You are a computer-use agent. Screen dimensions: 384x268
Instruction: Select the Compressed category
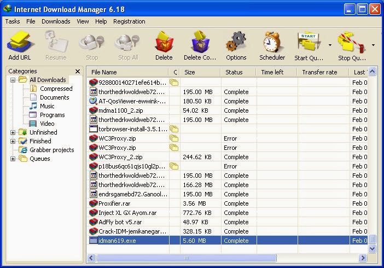(x=56, y=89)
